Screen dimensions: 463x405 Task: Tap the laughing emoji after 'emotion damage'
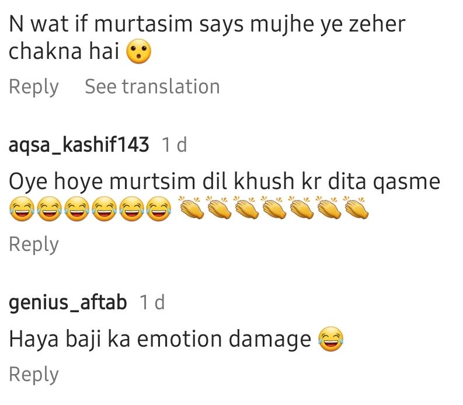pyautogui.click(x=330, y=339)
